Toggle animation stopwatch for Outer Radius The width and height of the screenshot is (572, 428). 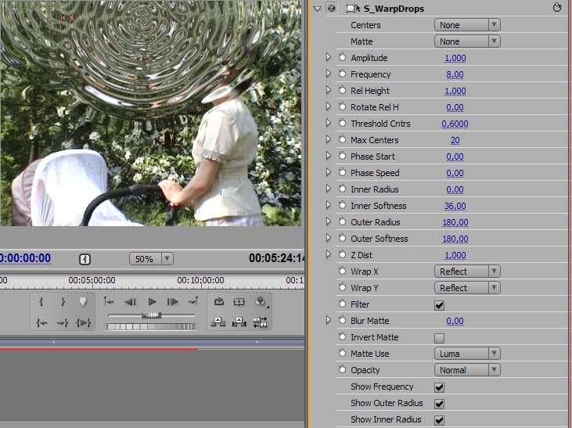342,221
